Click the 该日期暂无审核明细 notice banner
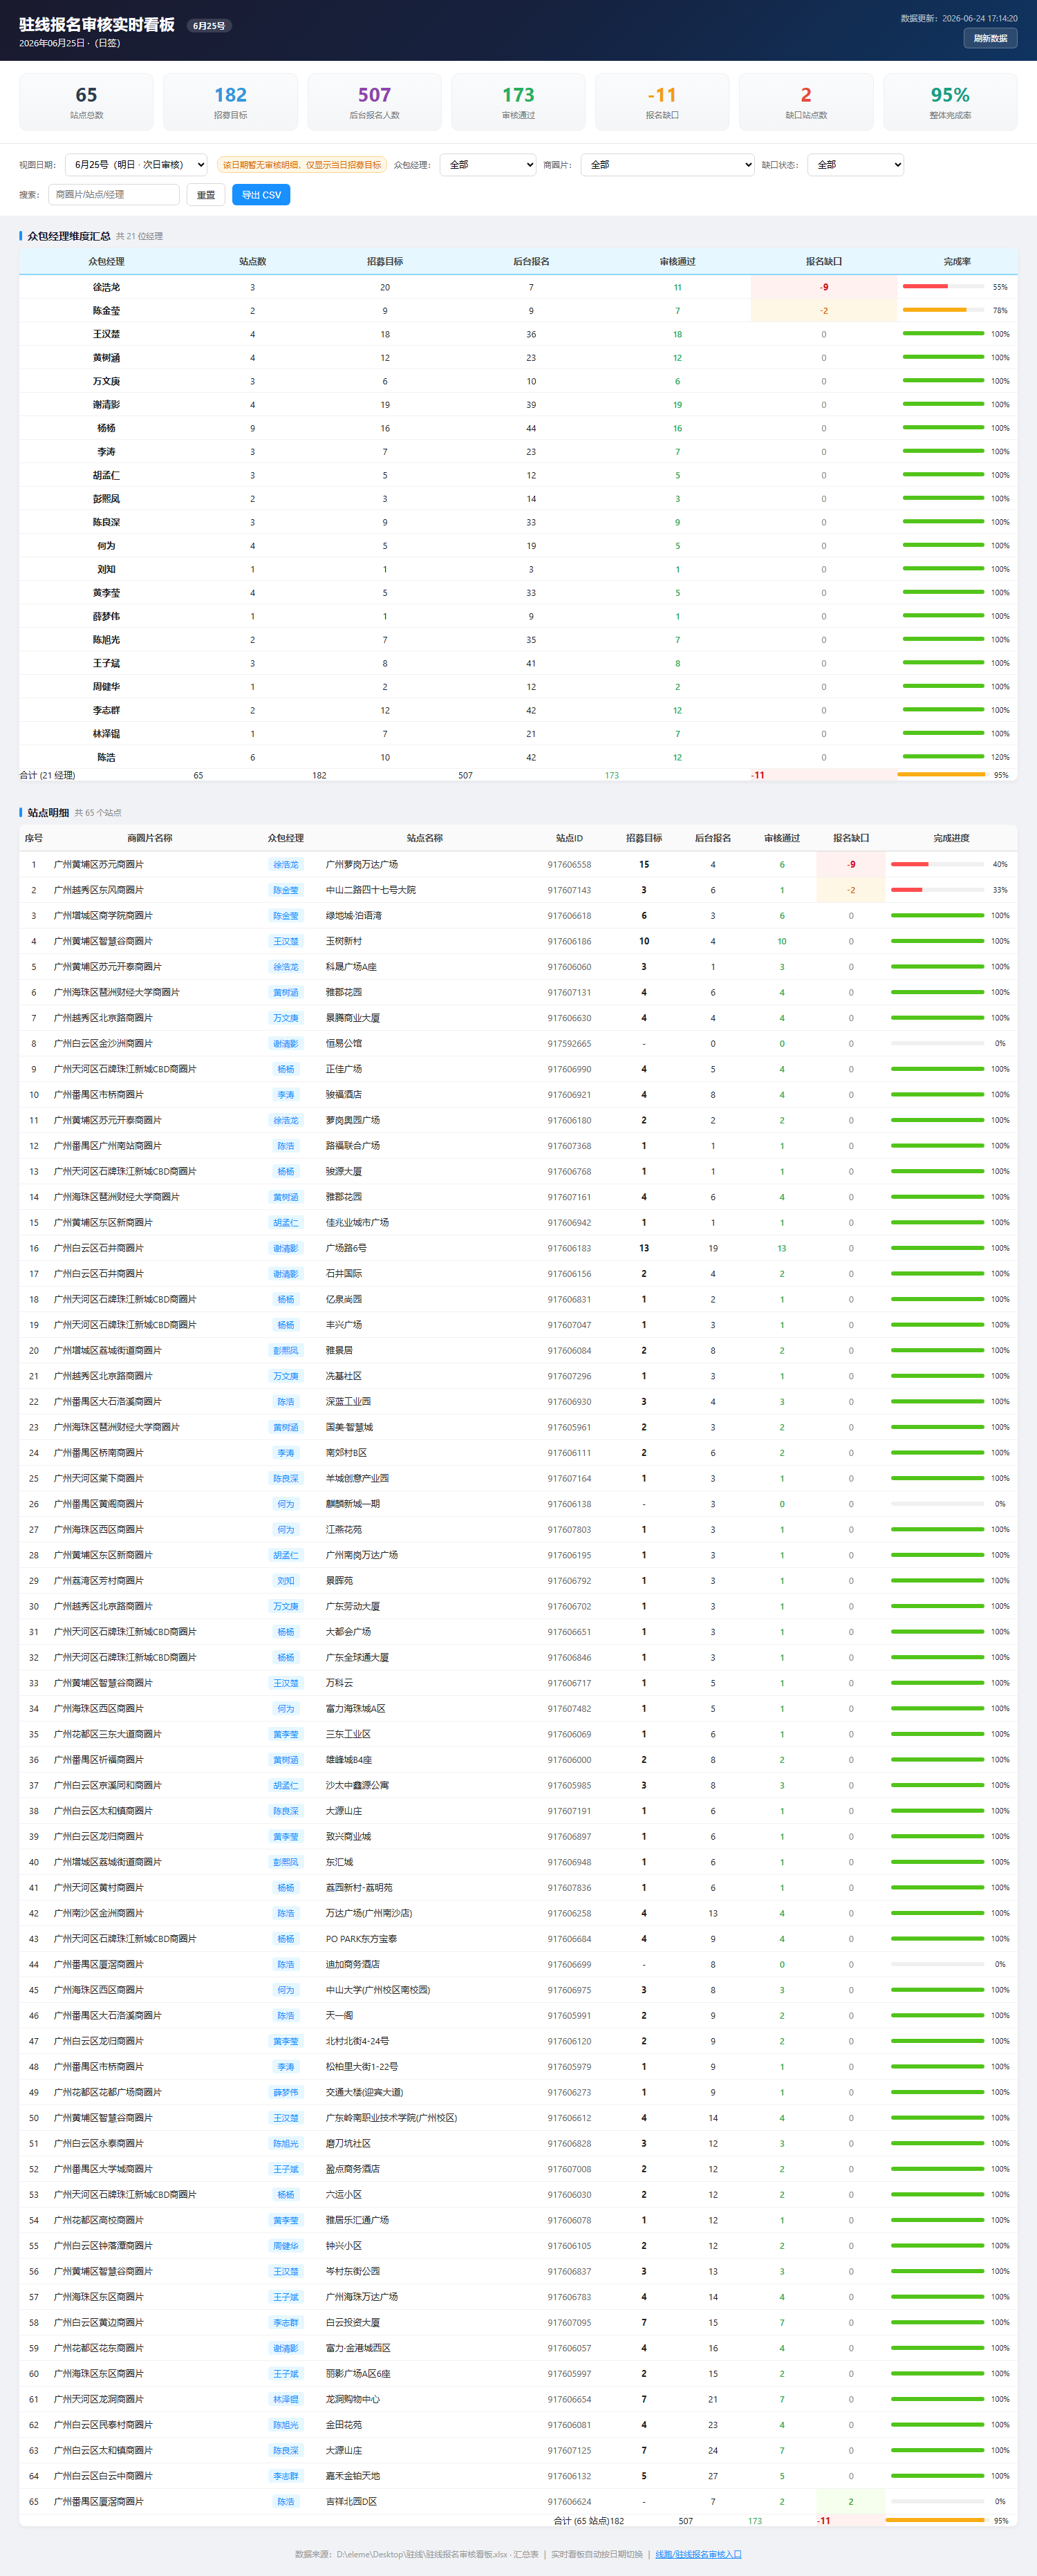The width and height of the screenshot is (1037, 2576). click(302, 165)
